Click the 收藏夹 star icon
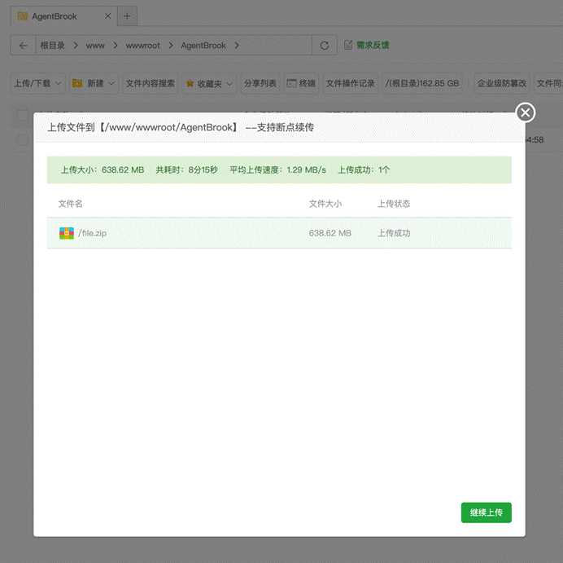563x563 pixels. coord(190,83)
